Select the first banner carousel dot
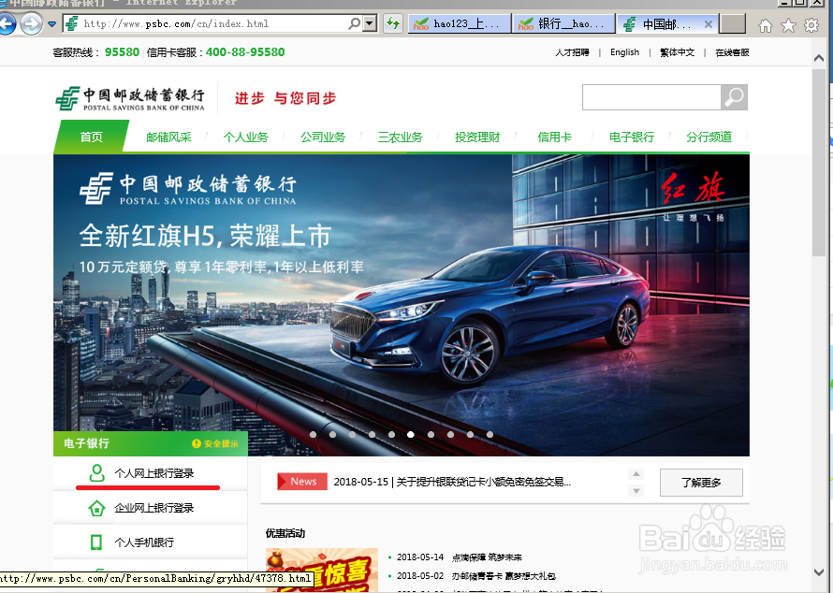 [x=313, y=434]
